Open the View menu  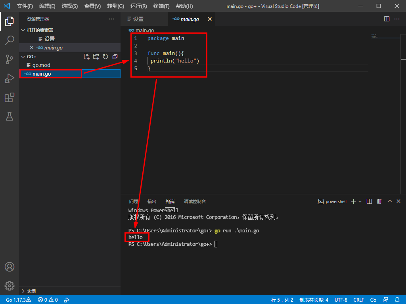pyautogui.click(x=92, y=6)
